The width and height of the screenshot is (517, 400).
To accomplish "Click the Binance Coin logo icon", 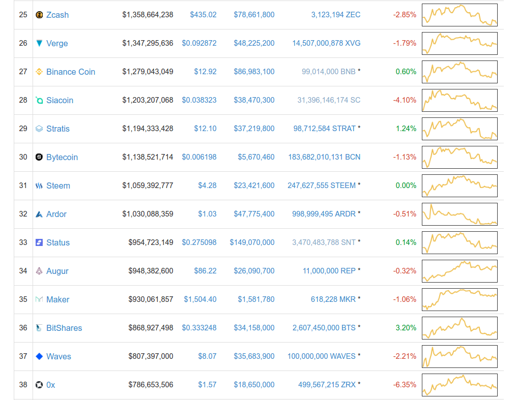I will 39,72.
